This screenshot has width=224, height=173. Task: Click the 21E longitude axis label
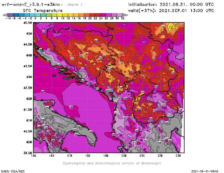(142, 156)
